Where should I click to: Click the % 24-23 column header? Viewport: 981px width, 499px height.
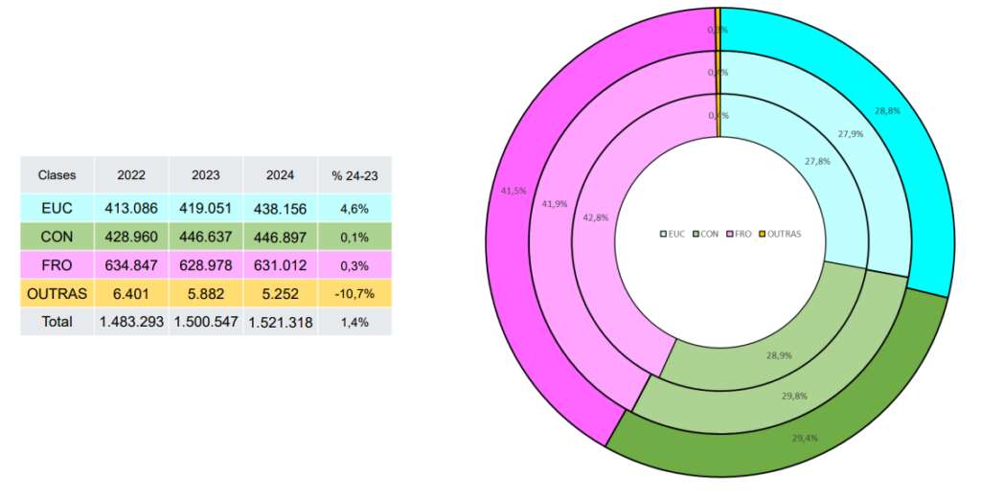pyautogui.click(x=354, y=175)
